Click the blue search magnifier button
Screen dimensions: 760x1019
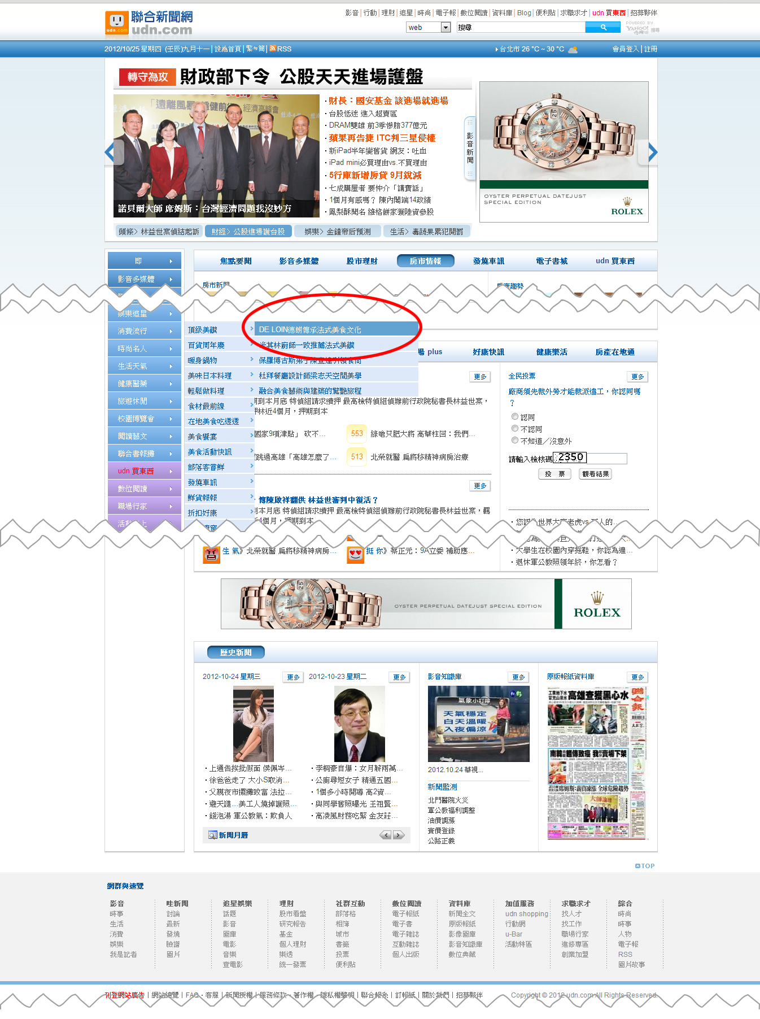(603, 27)
